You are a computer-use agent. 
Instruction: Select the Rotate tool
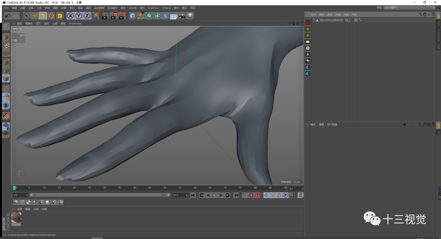[51, 16]
